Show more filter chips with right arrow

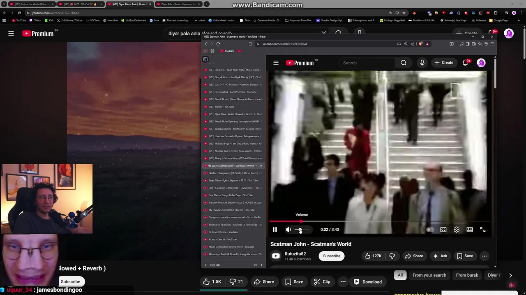(x=510, y=276)
